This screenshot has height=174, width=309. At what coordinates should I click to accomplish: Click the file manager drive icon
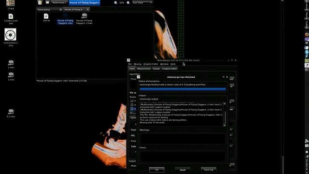[47, 2]
